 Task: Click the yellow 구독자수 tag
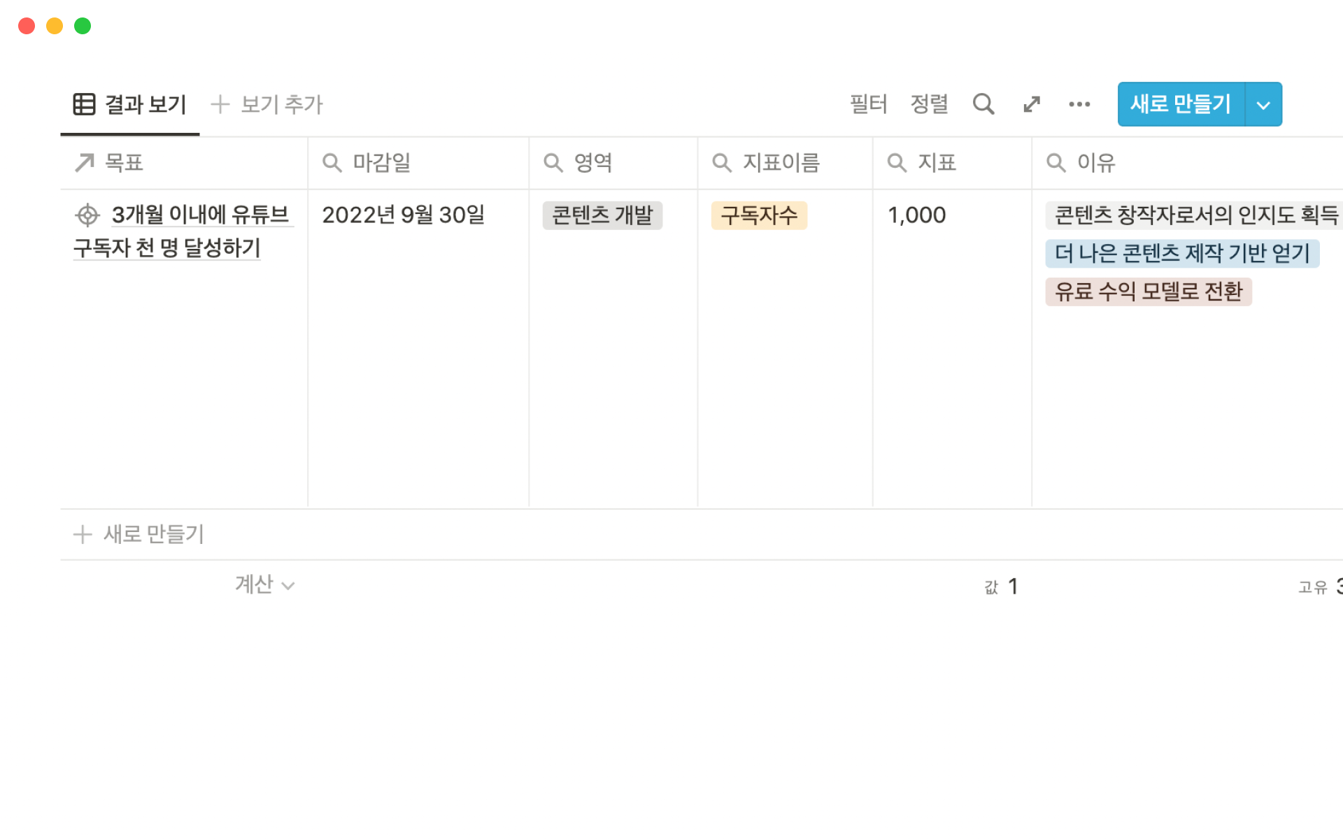(x=759, y=215)
